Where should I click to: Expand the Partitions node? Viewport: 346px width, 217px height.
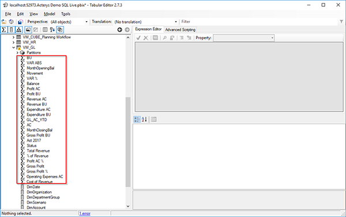(x=17, y=52)
